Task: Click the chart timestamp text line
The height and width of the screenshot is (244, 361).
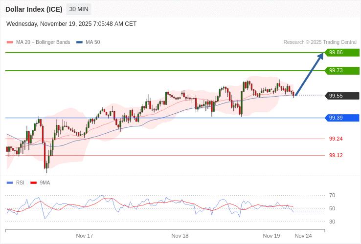Action: [x=71, y=24]
